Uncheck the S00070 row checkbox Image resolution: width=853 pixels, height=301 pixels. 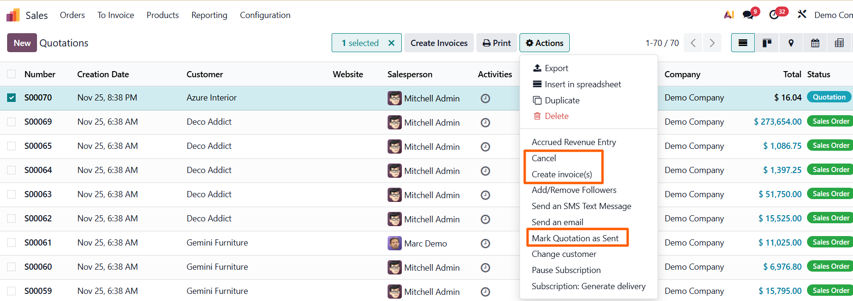pos(11,98)
